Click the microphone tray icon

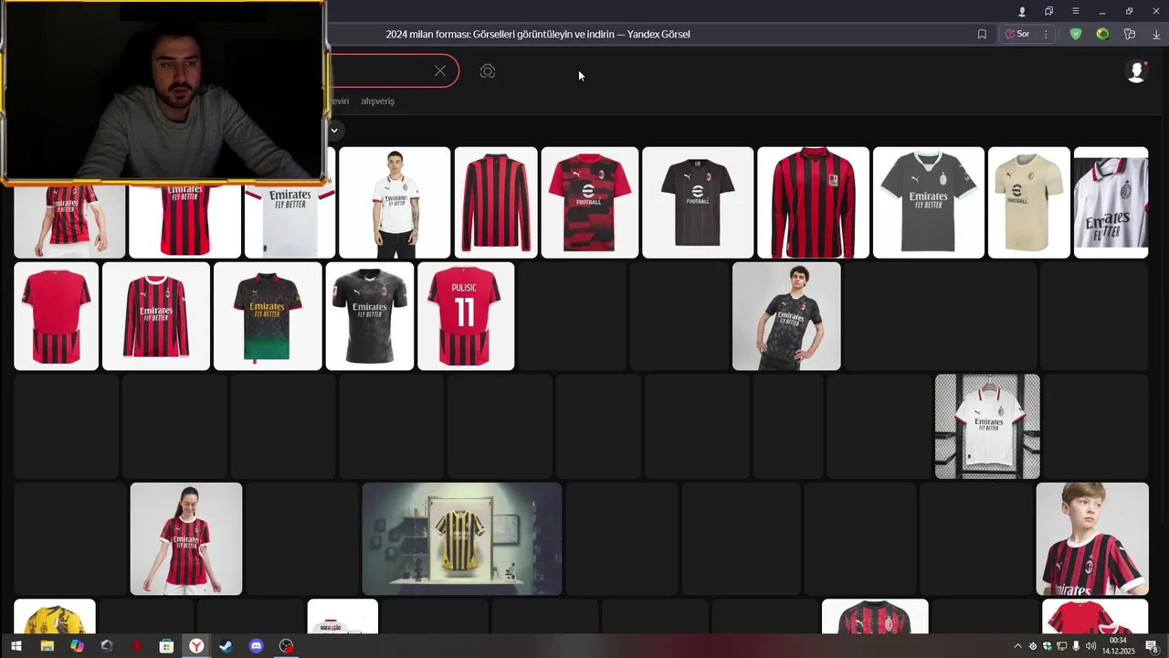click(1076, 646)
